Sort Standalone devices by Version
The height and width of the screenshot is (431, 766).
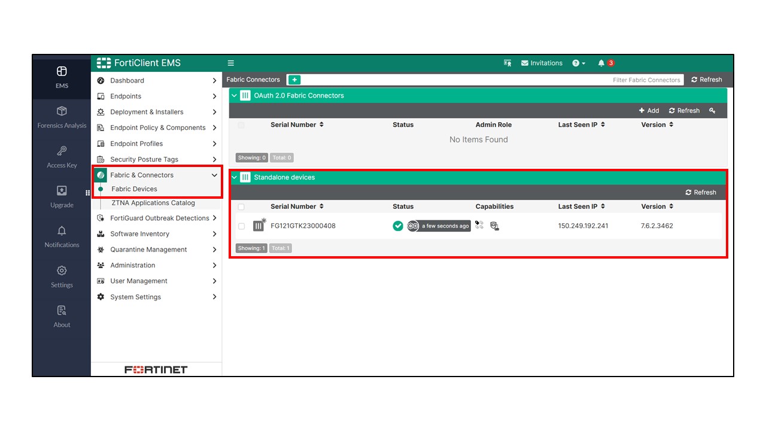tap(657, 207)
